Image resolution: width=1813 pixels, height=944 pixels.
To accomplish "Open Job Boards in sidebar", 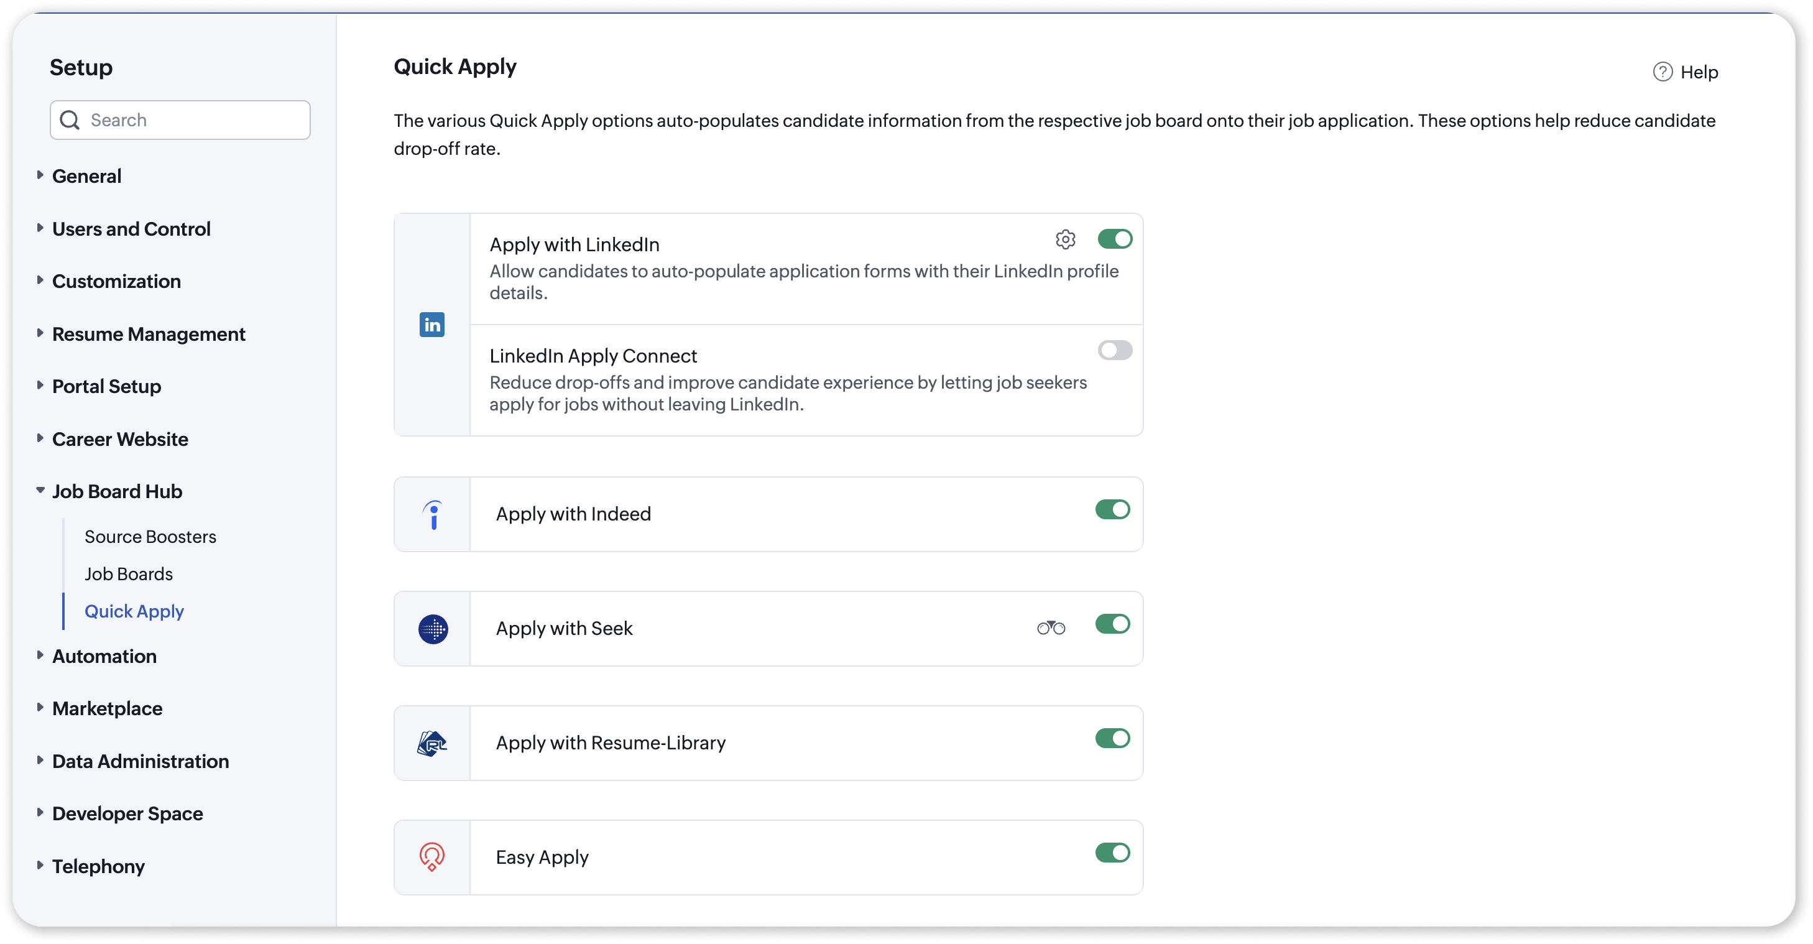I will (x=128, y=574).
